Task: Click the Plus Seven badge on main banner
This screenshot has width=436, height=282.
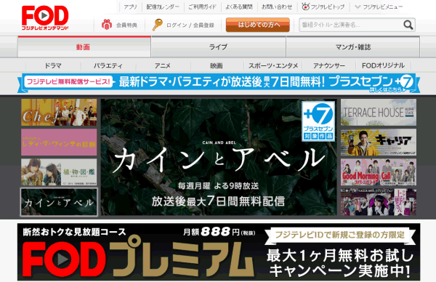Action: [318, 121]
